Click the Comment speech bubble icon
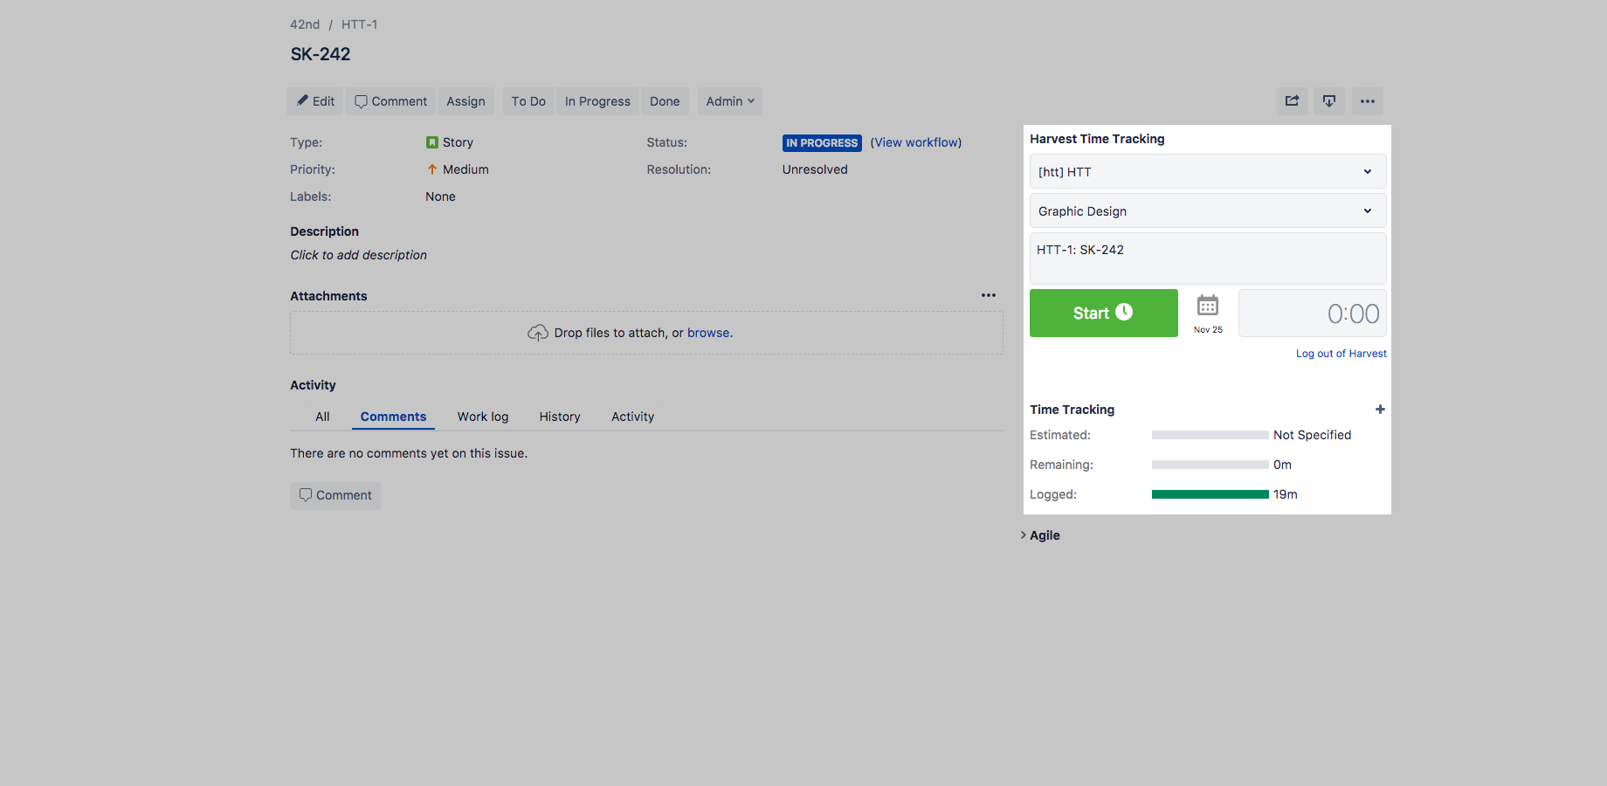The image size is (1607, 786). (361, 100)
